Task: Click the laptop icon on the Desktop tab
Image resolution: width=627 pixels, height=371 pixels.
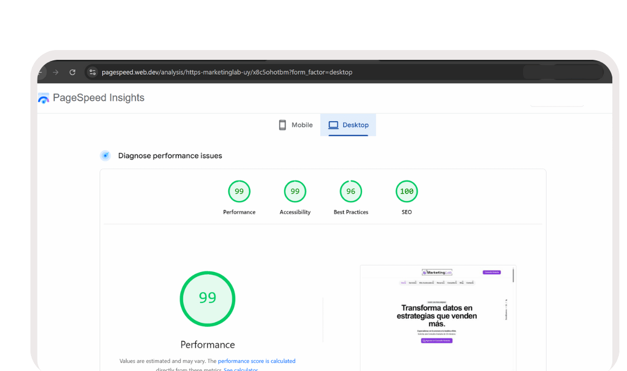Action: point(332,125)
